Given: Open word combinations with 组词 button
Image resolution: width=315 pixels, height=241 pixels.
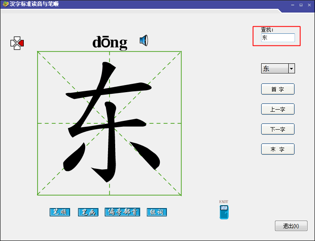Looking at the screenshot, I should [x=157, y=212].
